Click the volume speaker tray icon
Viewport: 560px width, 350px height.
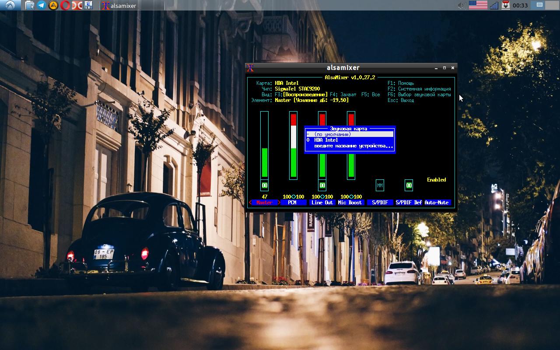pyautogui.click(x=461, y=5)
